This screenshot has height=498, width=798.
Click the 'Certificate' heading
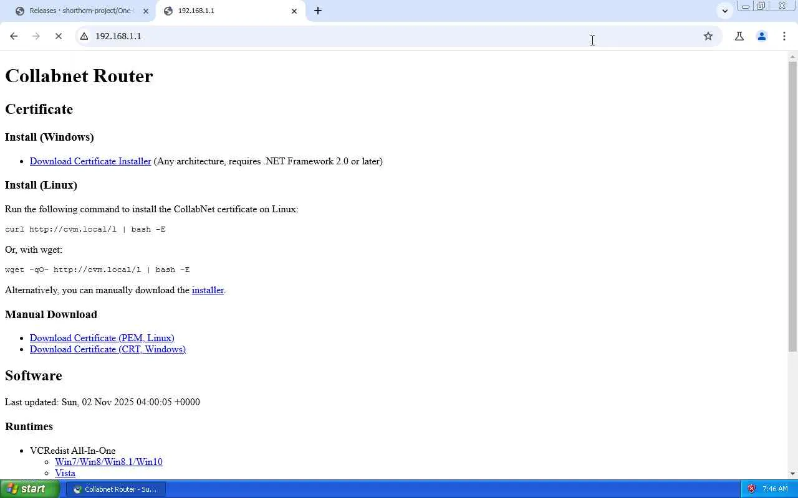(x=39, y=110)
